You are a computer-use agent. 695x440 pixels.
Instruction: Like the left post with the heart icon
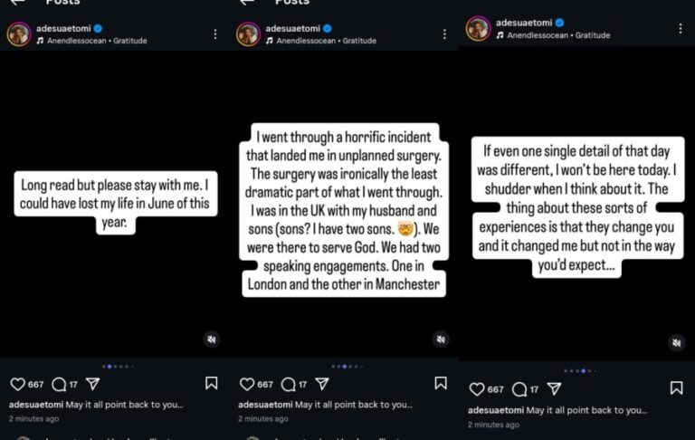pyautogui.click(x=17, y=384)
